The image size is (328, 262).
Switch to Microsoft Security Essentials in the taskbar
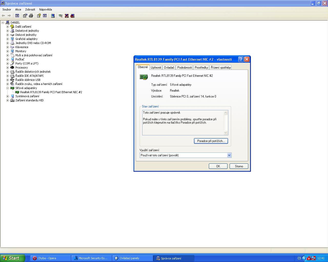click(91, 258)
